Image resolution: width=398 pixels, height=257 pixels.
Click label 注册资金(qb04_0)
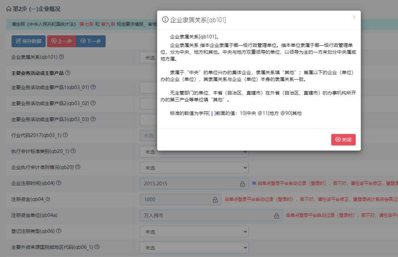tap(31, 199)
